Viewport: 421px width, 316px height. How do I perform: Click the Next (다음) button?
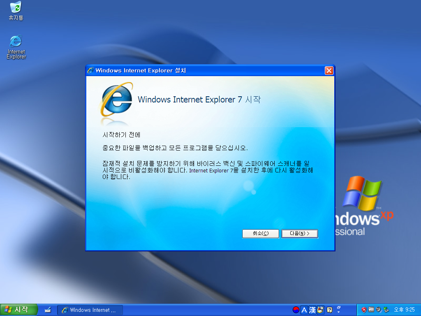(300, 234)
